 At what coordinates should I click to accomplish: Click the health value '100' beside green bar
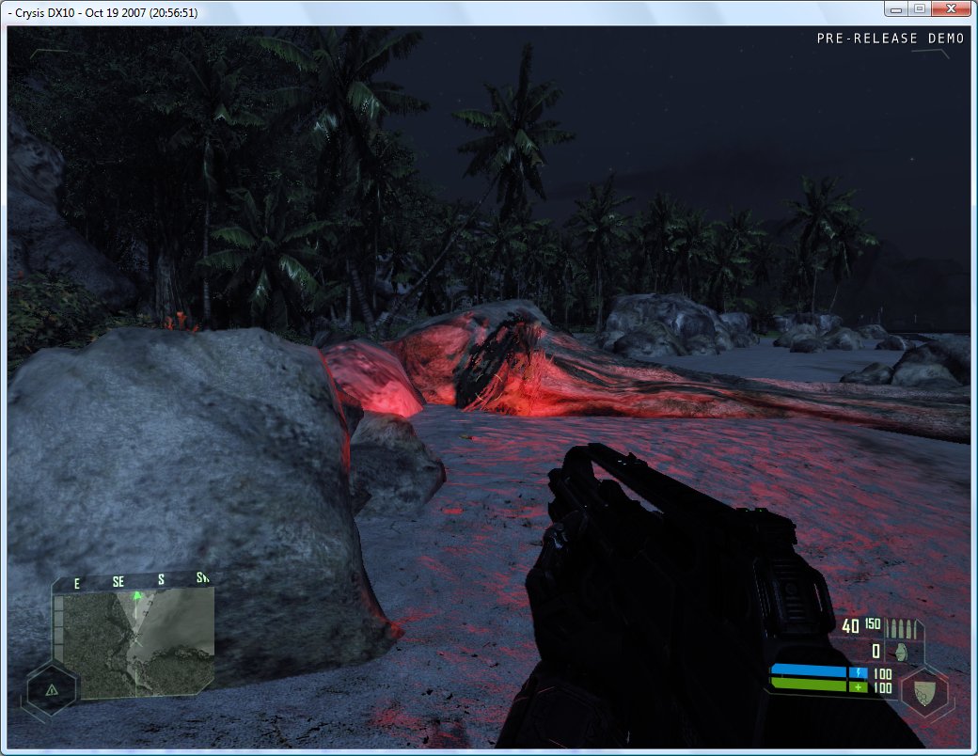point(882,687)
